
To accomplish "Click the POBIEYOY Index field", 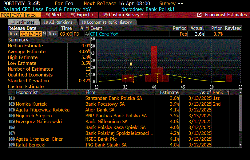I will [20, 15].
